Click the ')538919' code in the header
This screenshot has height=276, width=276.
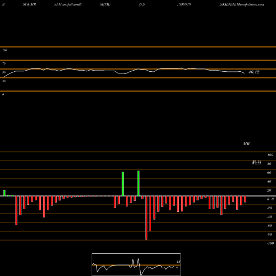tap(184, 4)
